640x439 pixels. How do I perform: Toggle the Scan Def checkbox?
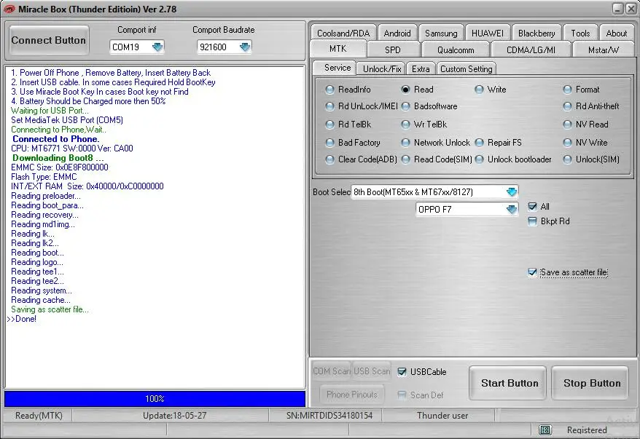tap(402, 395)
